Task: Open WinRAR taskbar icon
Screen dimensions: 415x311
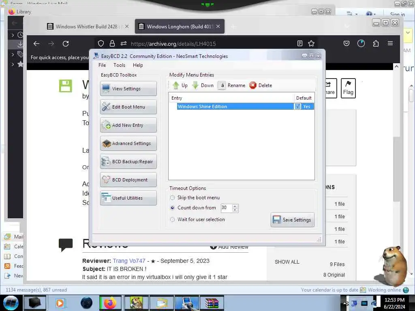Action: click(x=212, y=303)
